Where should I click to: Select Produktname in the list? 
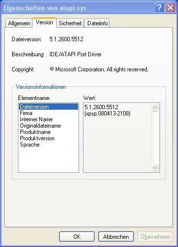(x=49, y=132)
